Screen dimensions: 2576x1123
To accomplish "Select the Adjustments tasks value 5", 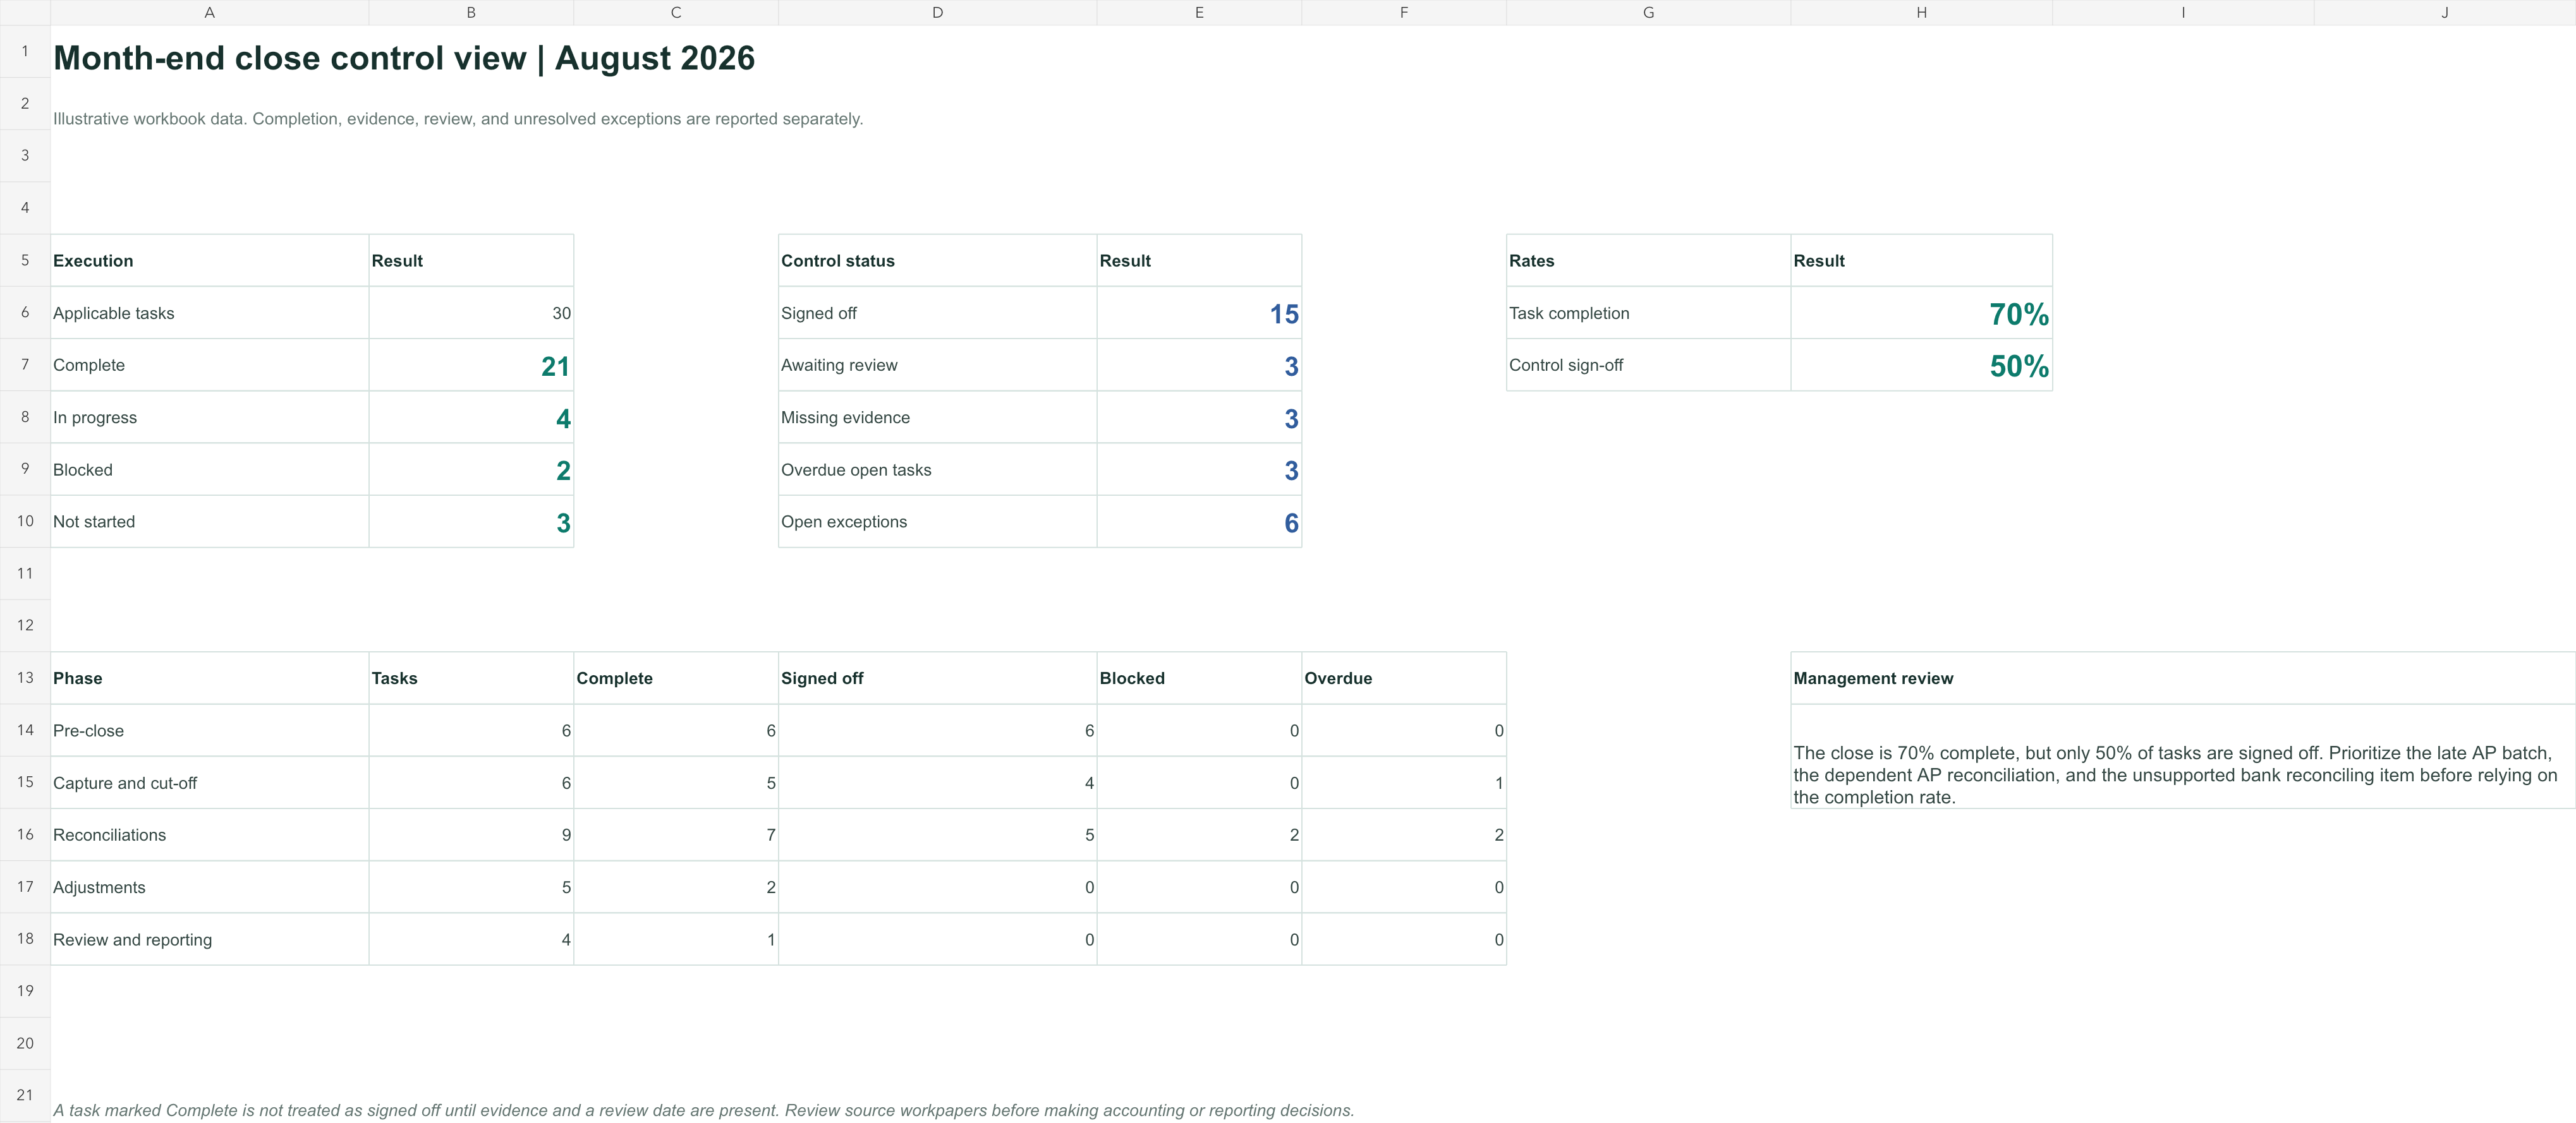I will point(471,887).
